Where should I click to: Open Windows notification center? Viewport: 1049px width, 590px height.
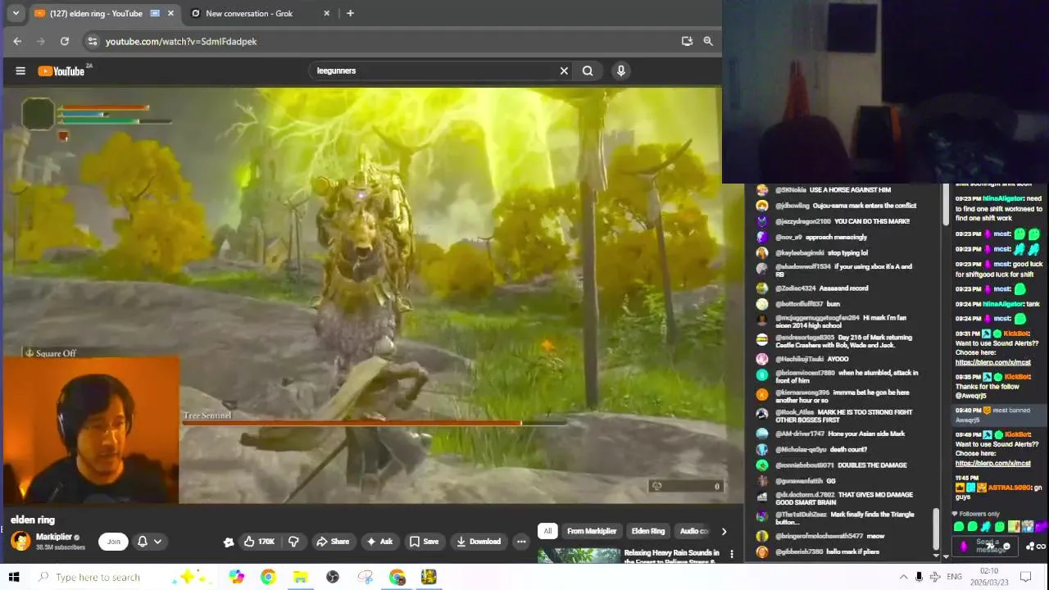pos(1024,577)
